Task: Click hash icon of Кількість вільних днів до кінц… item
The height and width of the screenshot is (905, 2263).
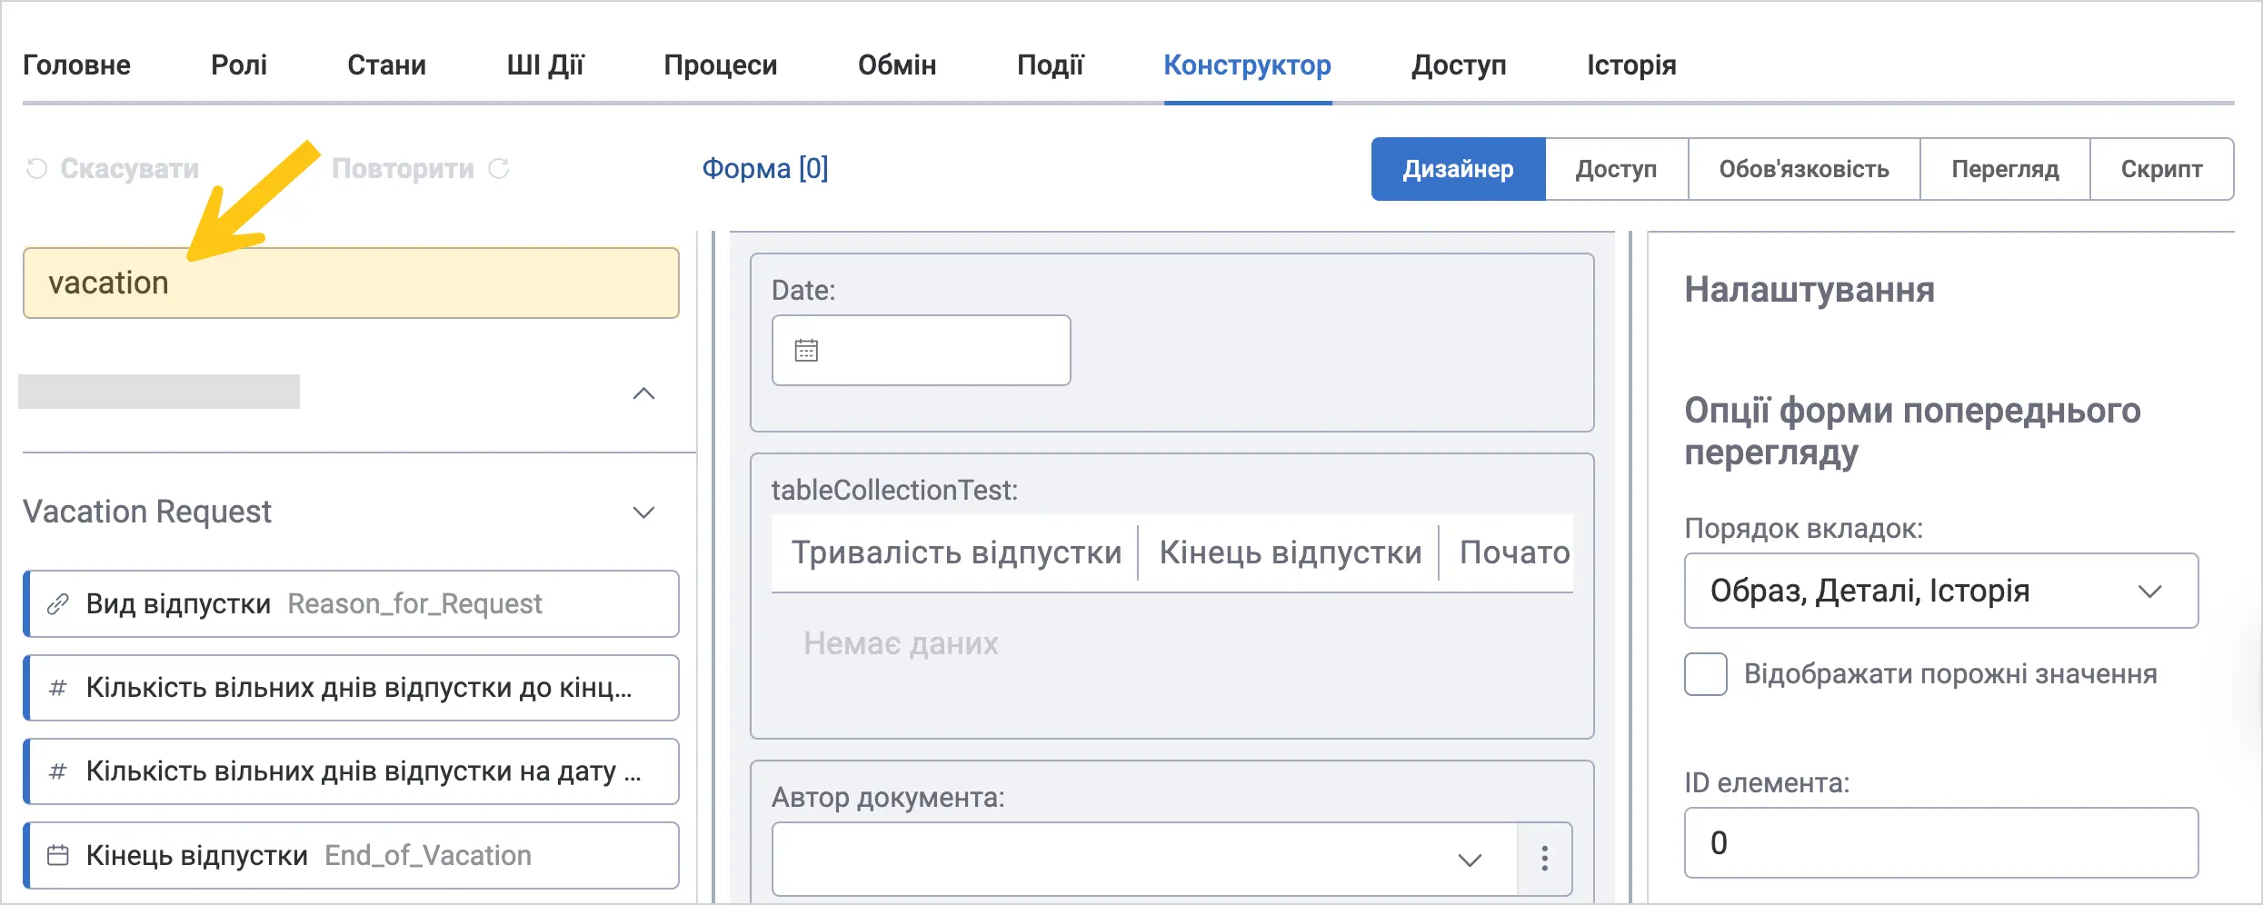Action: point(58,688)
